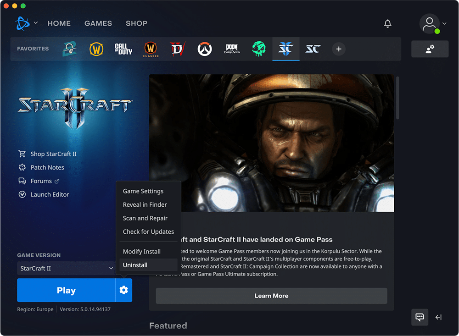The width and height of the screenshot is (459, 336).
Task: Select Diablo IV in favorites
Action: point(177,49)
